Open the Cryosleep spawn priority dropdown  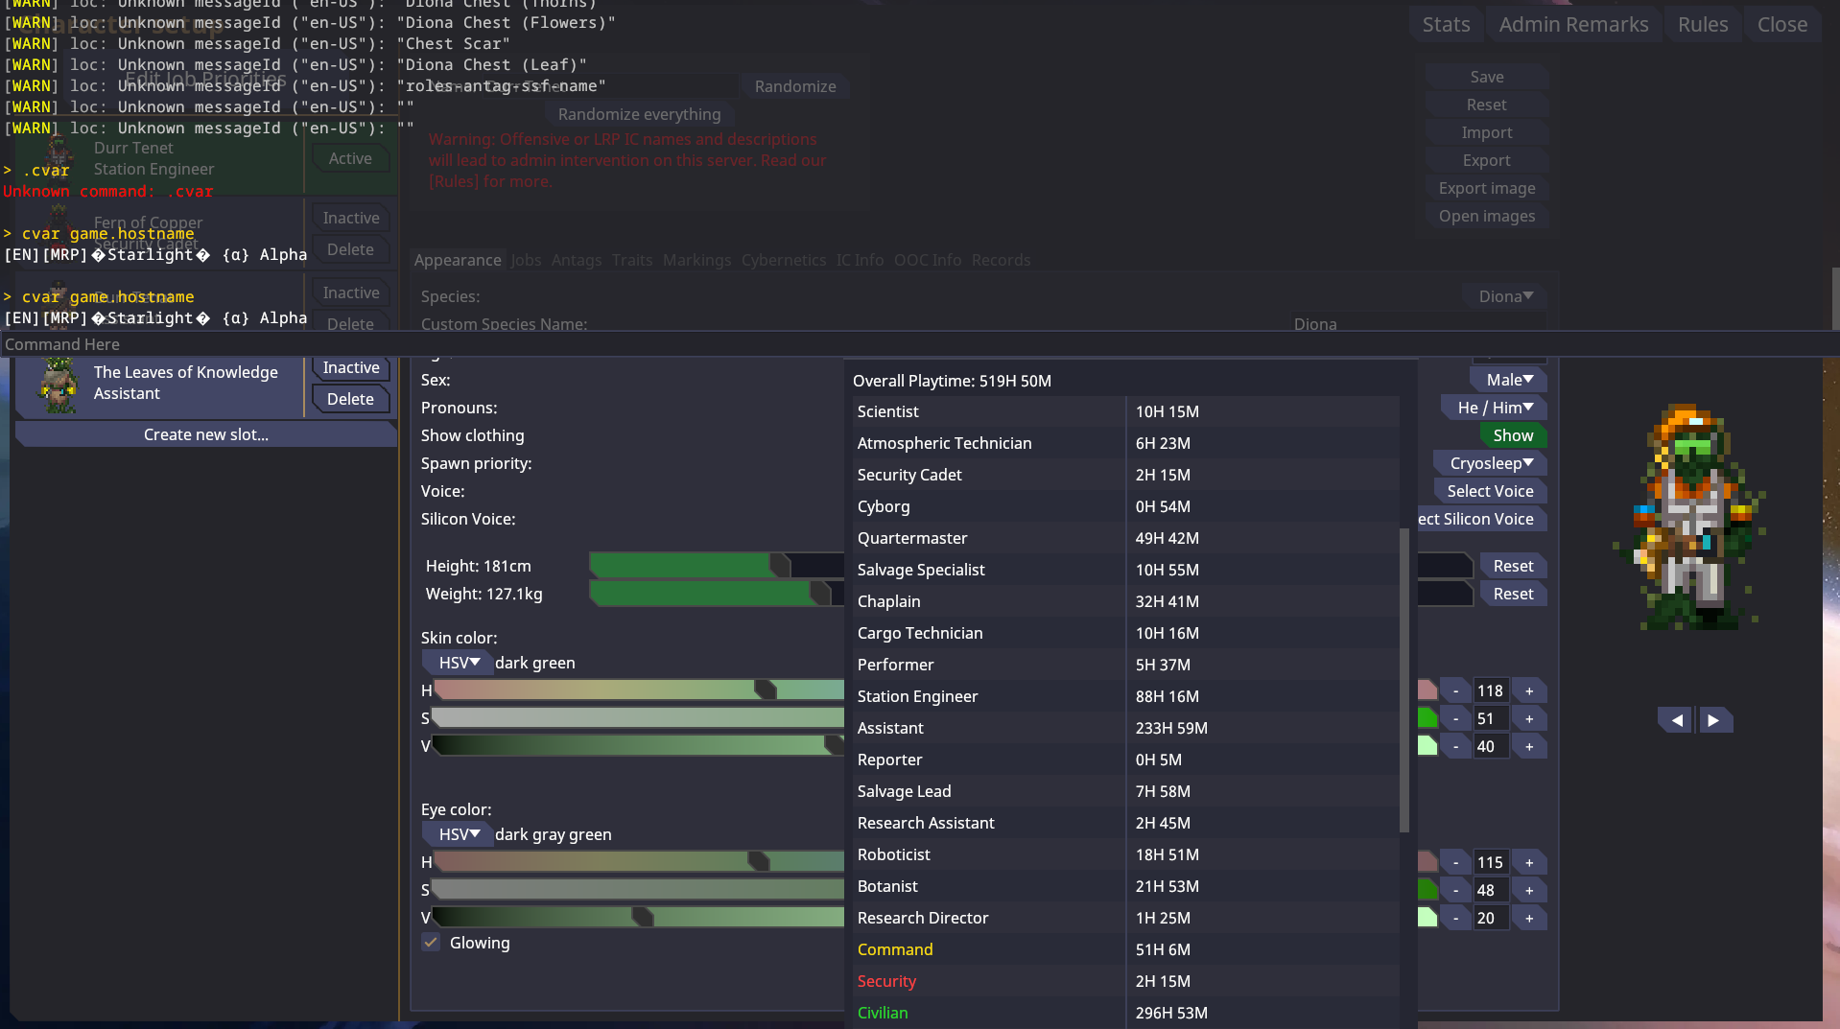(x=1490, y=463)
